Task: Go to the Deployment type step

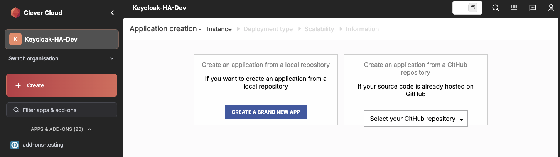Action: point(268,29)
